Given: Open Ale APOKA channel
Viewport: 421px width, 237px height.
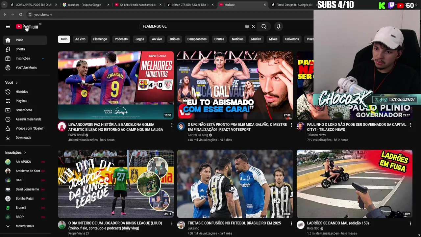Looking at the screenshot, I should click(25, 162).
